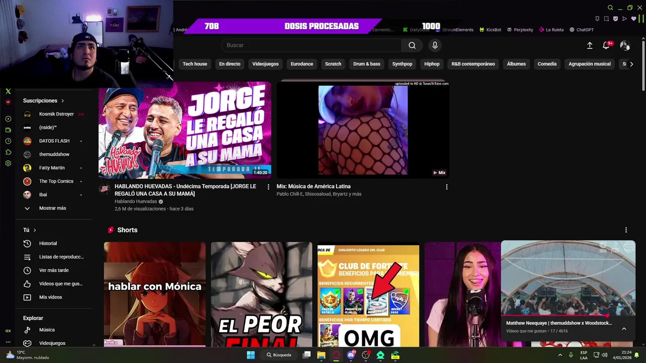Open options menu for Hablando Huevadas video

(268, 187)
